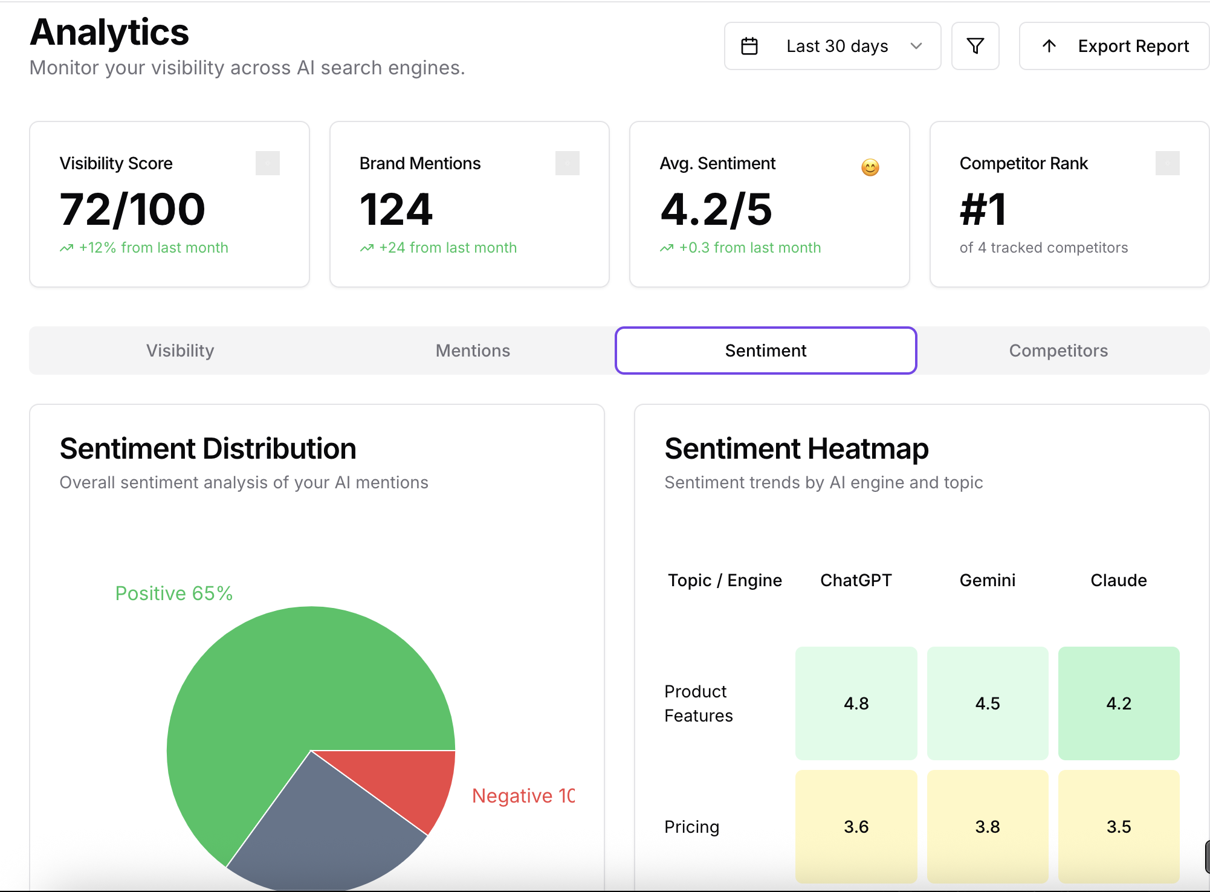Click the Brand Mentions card icon
The width and height of the screenshot is (1210, 892).
567,163
